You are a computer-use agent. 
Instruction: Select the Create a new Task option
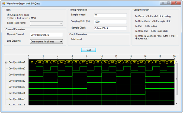pos(8,15)
